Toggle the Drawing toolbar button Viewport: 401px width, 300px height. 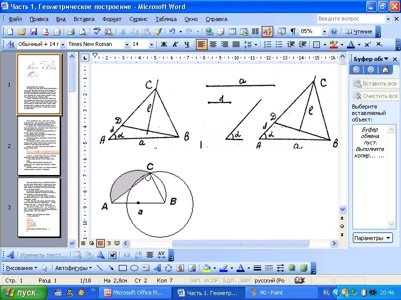tap(267, 31)
